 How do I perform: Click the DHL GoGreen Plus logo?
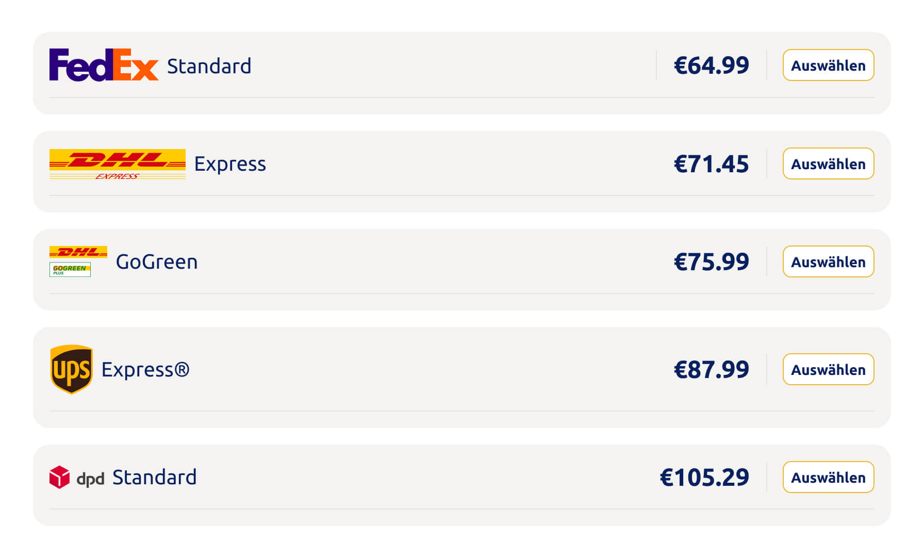77,261
